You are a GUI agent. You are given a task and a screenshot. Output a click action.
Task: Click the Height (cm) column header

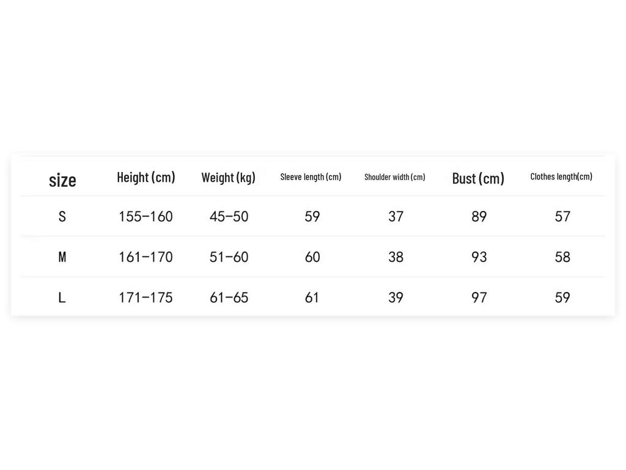coord(146,177)
